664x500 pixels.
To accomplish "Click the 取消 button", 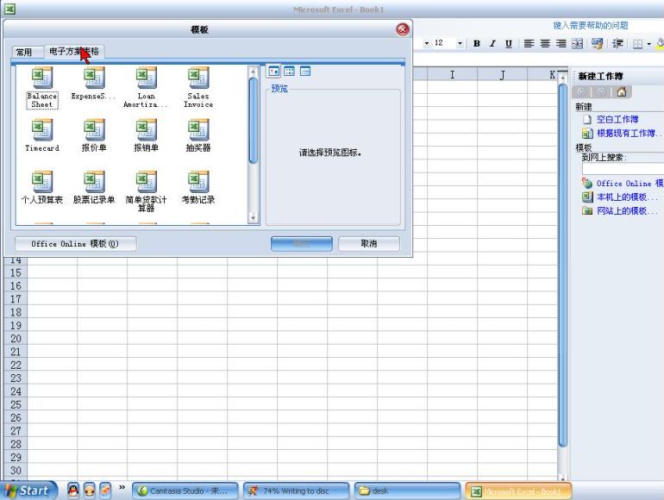I will tap(369, 244).
